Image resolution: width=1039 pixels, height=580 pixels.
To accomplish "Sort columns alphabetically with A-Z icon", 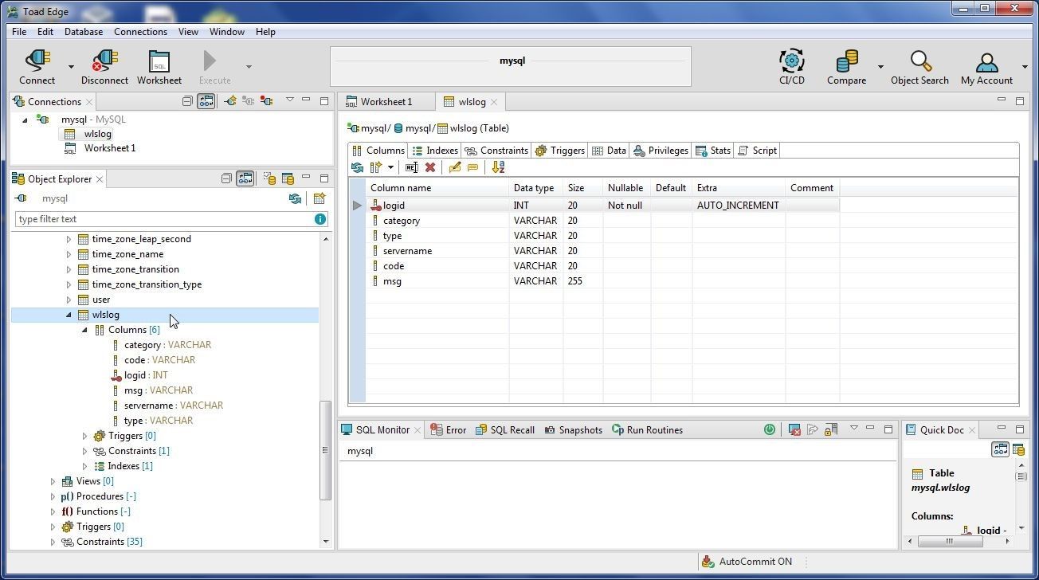I will (x=498, y=167).
